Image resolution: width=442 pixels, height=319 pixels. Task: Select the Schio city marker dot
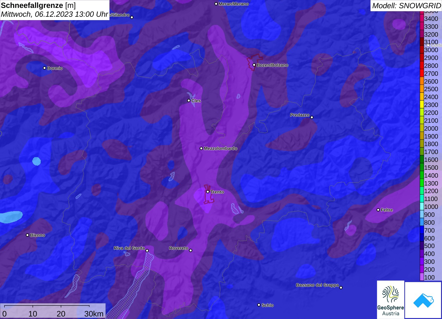259,305
